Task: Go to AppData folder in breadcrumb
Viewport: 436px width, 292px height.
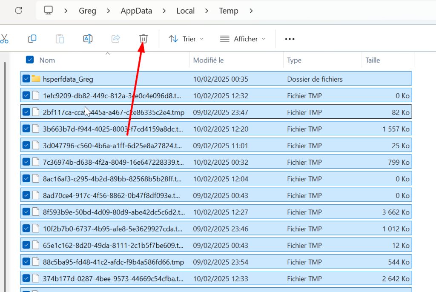Action: (136, 11)
